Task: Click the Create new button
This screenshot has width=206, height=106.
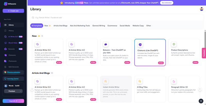Action: [13, 11]
